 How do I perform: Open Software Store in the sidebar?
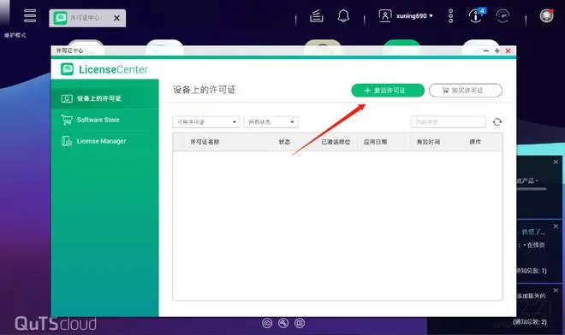tap(104, 120)
